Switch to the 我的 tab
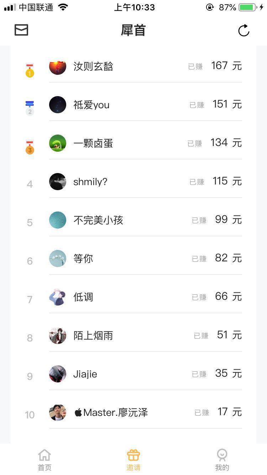 222,467
